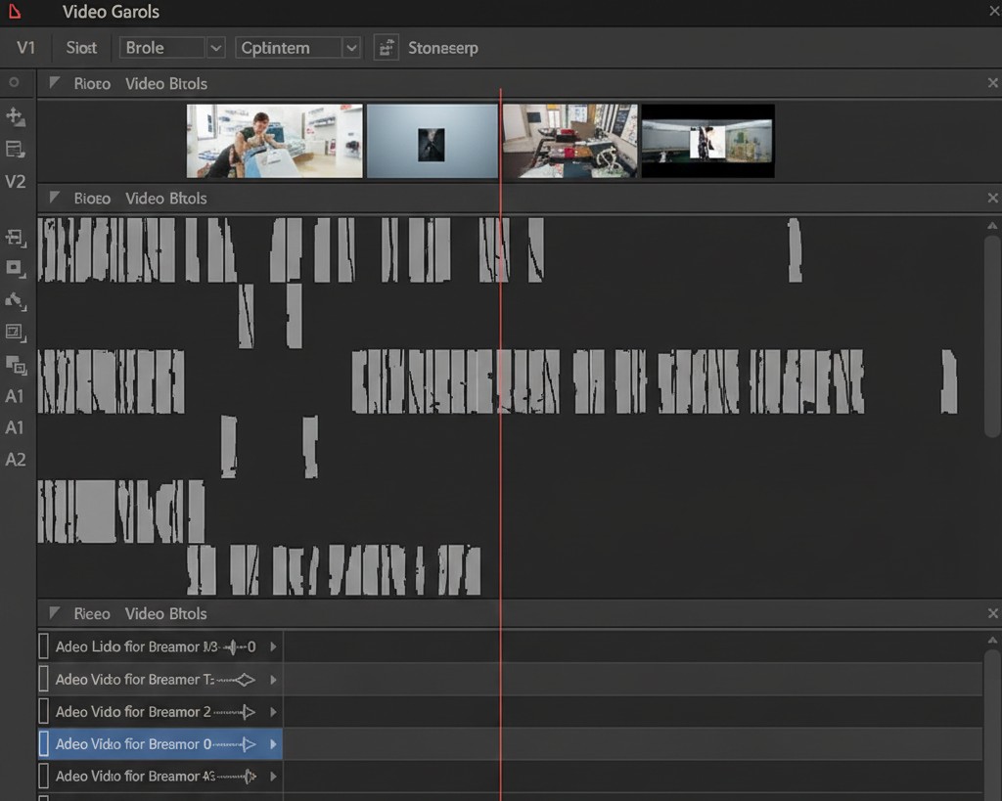Expand the arrow on Adeo Vido fior Breamor 2
This screenshot has height=801, width=1002.
tap(273, 712)
